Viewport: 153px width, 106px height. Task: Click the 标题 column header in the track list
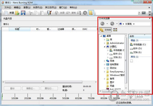click(x=20, y=29)
